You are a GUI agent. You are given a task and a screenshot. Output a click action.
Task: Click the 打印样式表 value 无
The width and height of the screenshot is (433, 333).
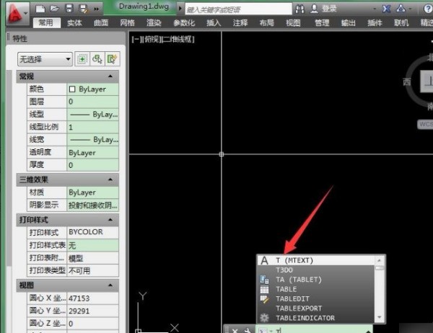(92, 245)
